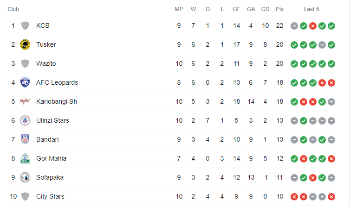Open the City Stars team link

pos(50,196)
